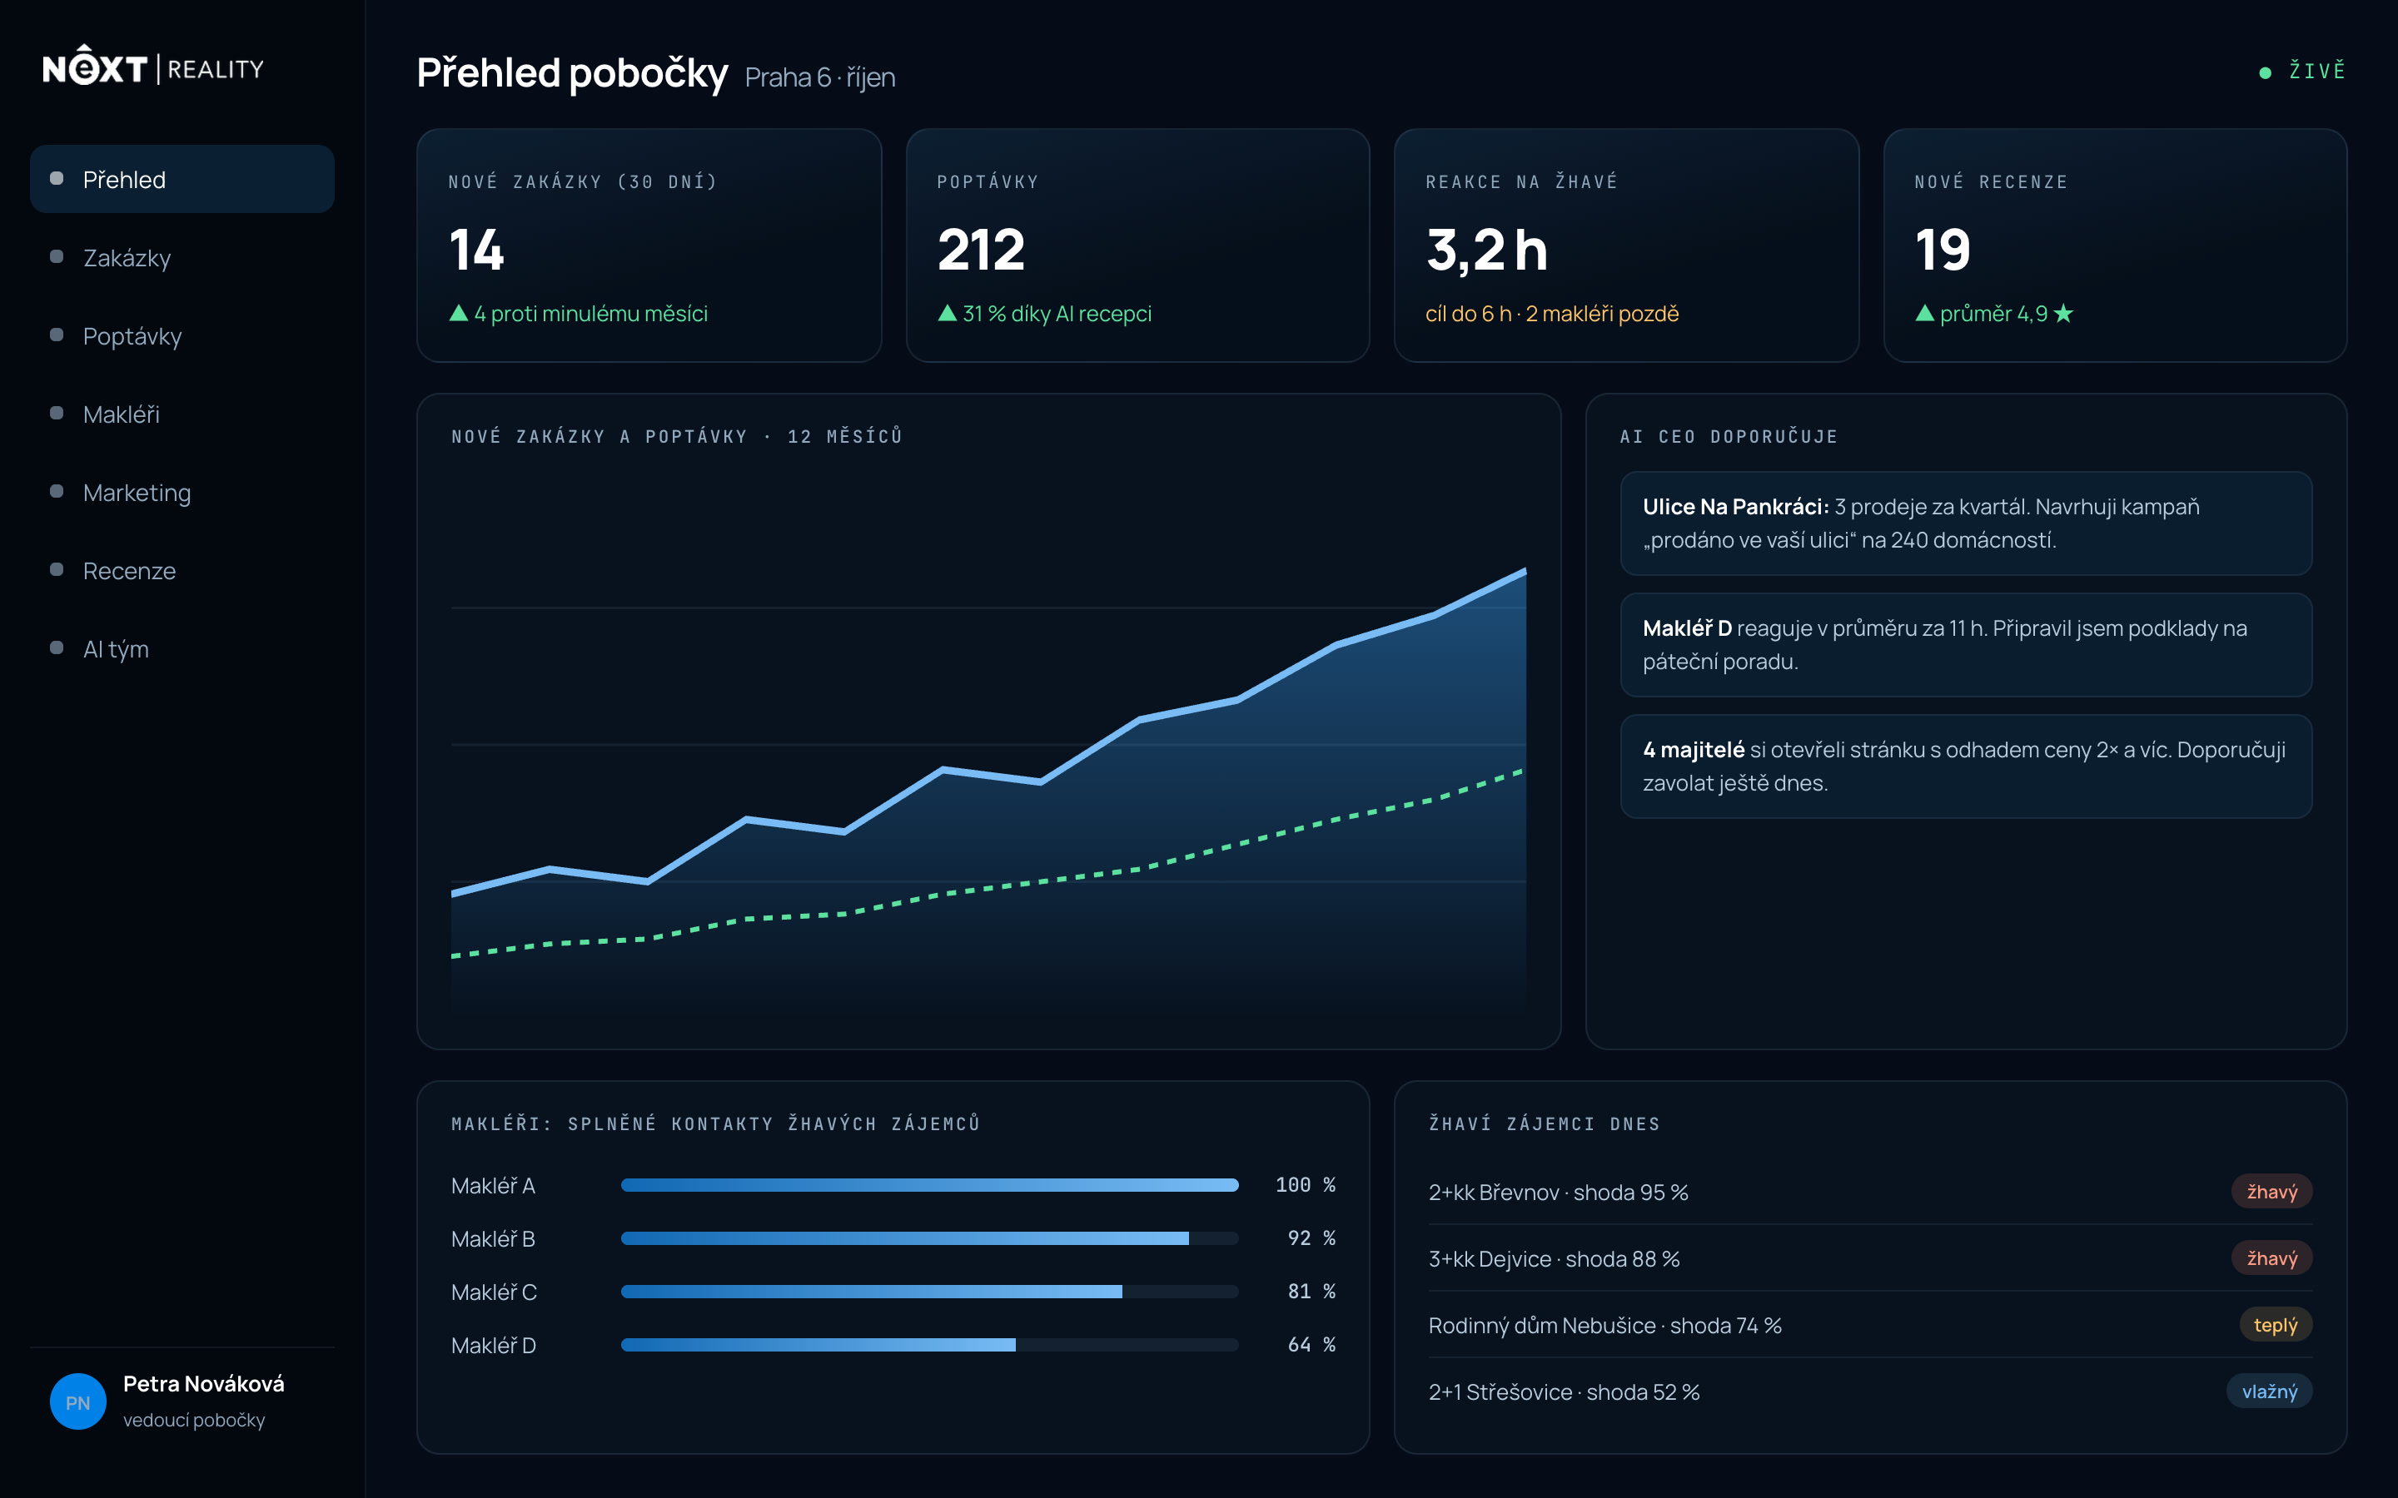
Task: Click the NEXT Reality logo
Action: pos(153,67)
